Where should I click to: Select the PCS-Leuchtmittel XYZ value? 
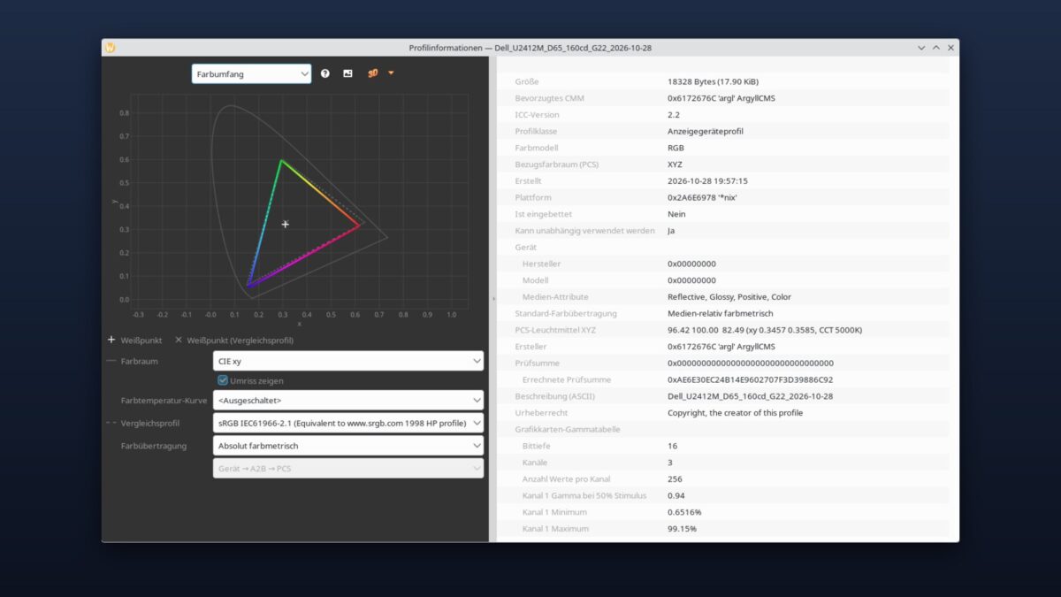click(765, 330)
